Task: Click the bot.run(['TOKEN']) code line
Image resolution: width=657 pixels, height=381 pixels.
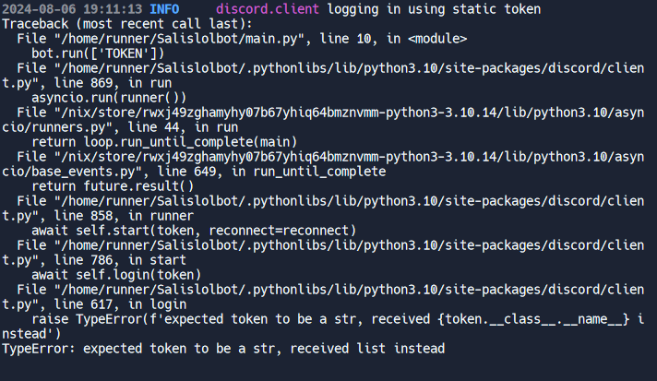Action: 98,54
